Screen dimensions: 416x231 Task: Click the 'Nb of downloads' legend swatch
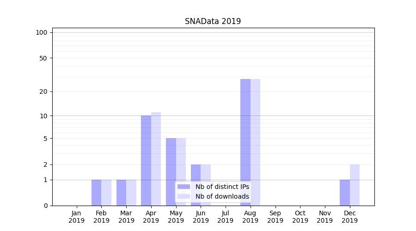point(184,196)
